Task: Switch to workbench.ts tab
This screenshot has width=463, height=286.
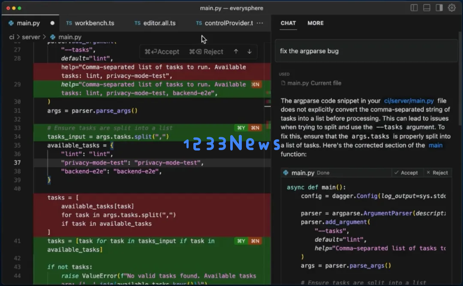Action: tap(90, 23)
